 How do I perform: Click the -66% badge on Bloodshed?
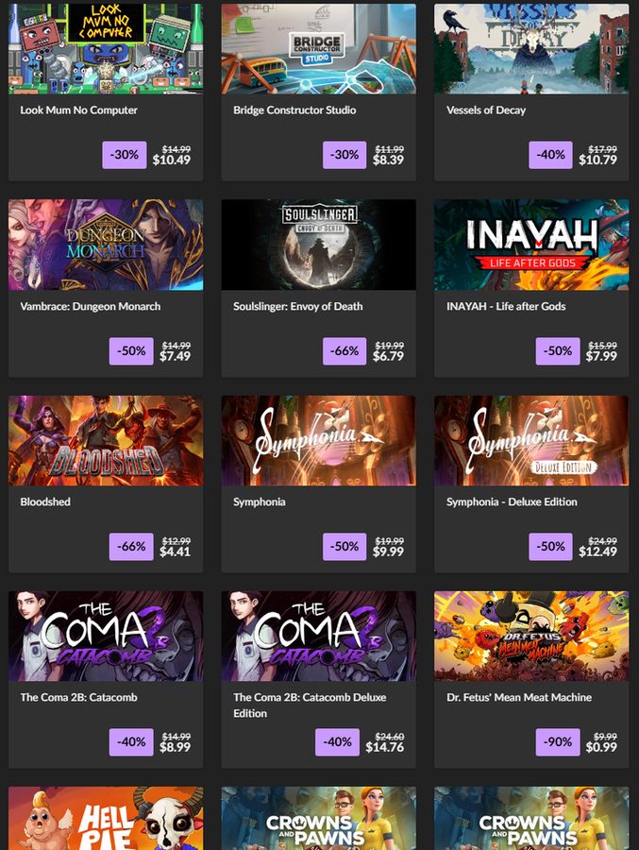coord(131,547)
